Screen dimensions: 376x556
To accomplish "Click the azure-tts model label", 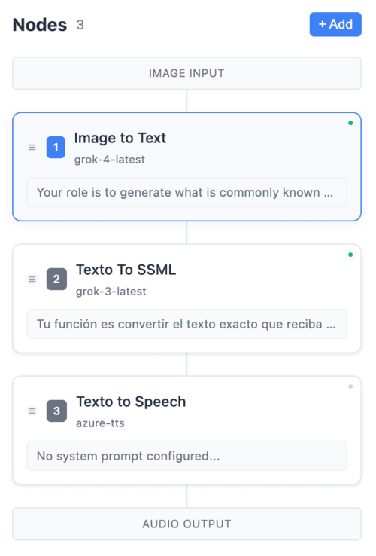I will click(100, 423).
